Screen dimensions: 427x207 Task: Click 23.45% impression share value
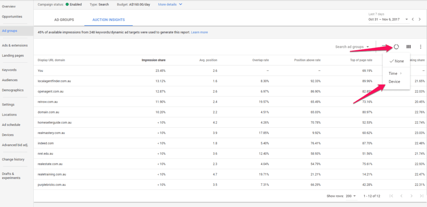point(161,71)
